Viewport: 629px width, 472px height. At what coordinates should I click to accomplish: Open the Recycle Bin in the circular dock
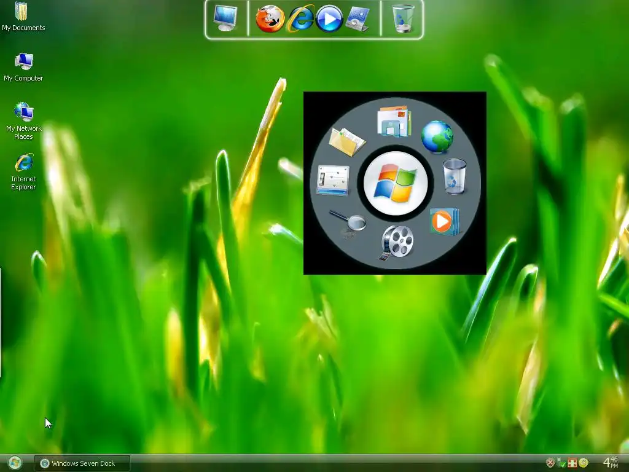point(455,176)
